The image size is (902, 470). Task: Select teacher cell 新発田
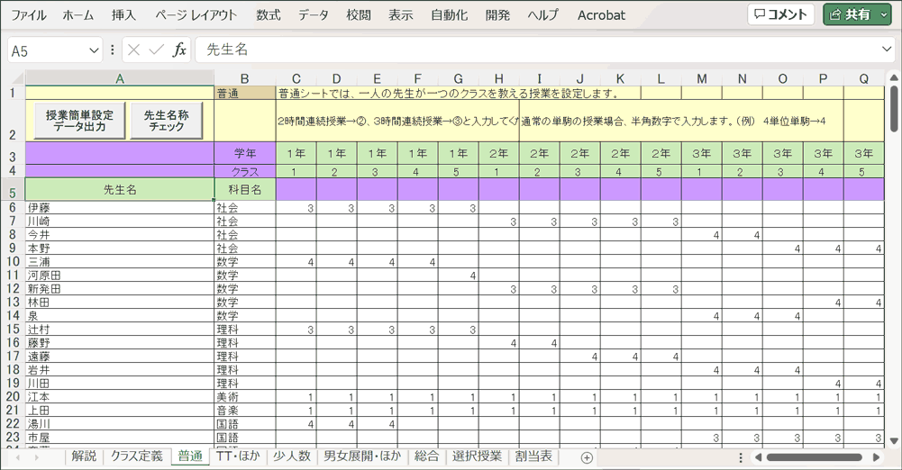click(x=120, y=289)
